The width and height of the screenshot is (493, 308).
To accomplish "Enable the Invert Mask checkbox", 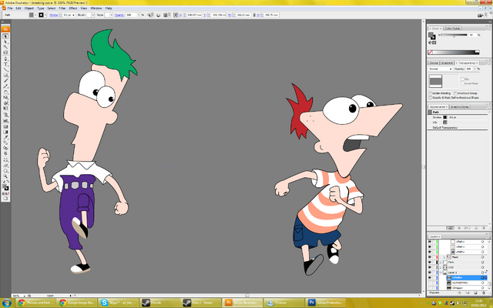I will tap(462, 84).
